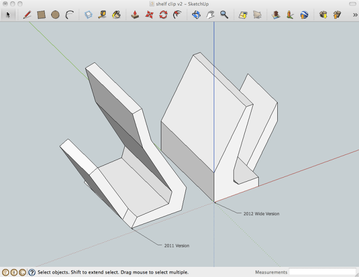Activate the Tape Measure tool
This screenshot has height=277, width=359.
click(102, 15)
